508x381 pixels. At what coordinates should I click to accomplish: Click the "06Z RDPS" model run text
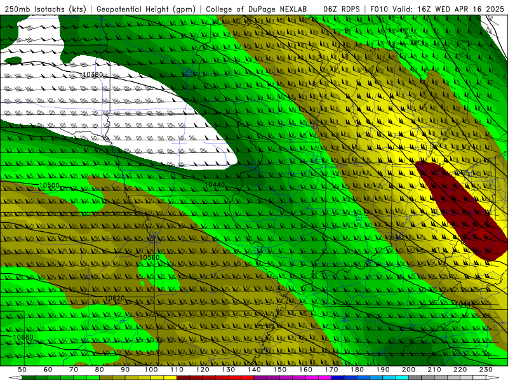(x=342, y=10)
